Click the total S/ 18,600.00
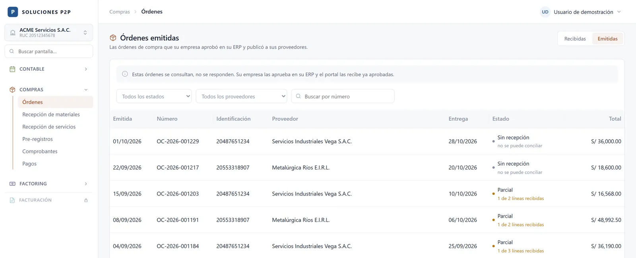The width and height of the screenshot is (636, 258). tap(606, 168)
